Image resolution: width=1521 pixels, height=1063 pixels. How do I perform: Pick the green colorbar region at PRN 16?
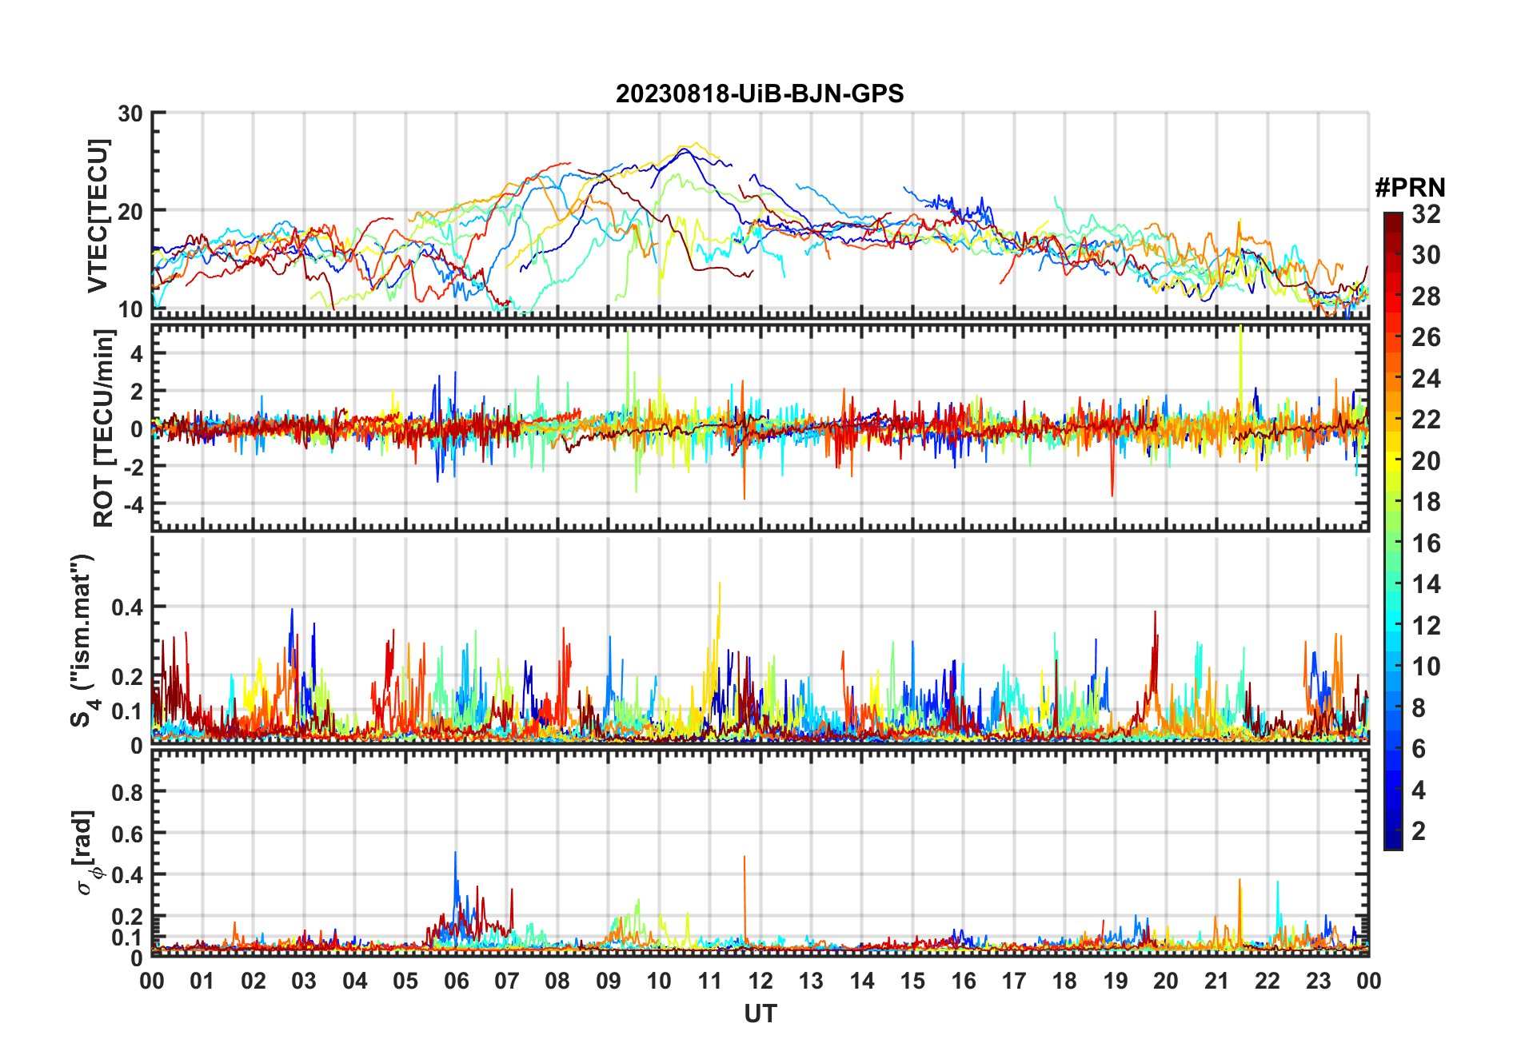click(x=1392, y=543)
